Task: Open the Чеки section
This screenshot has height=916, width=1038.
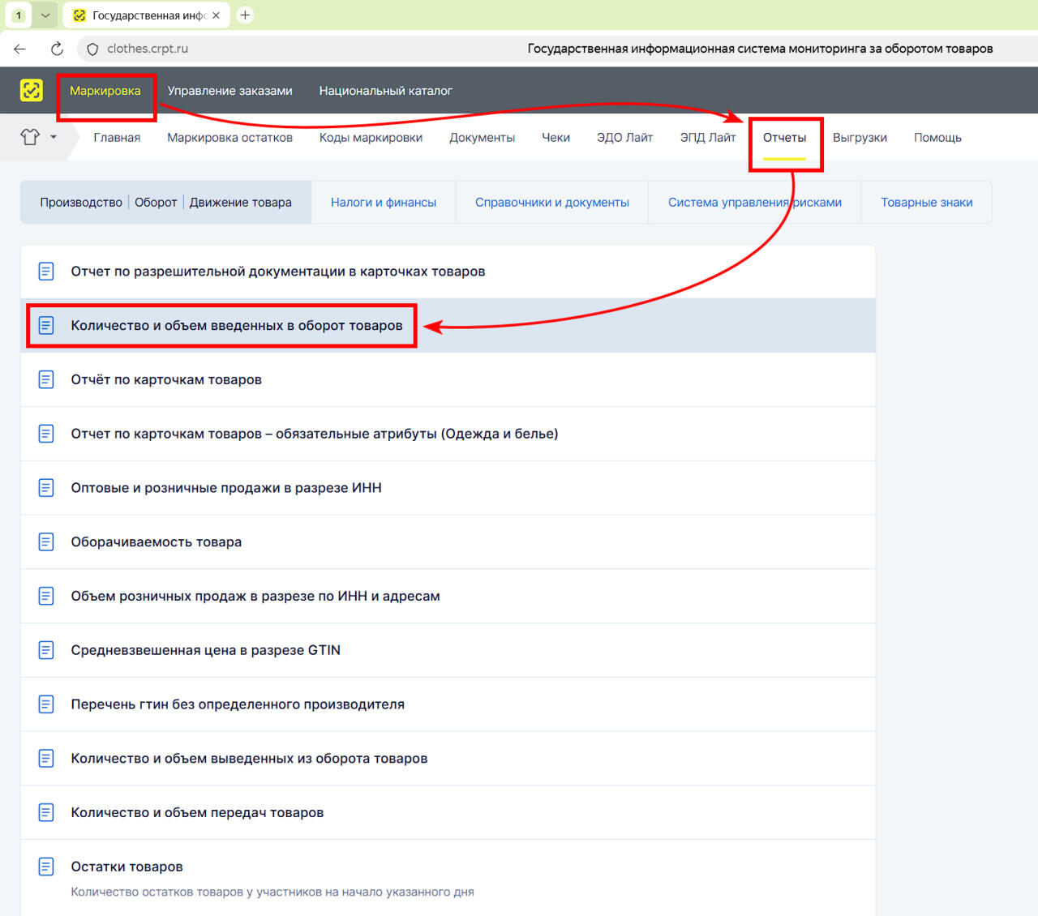Action: (556, 138)
